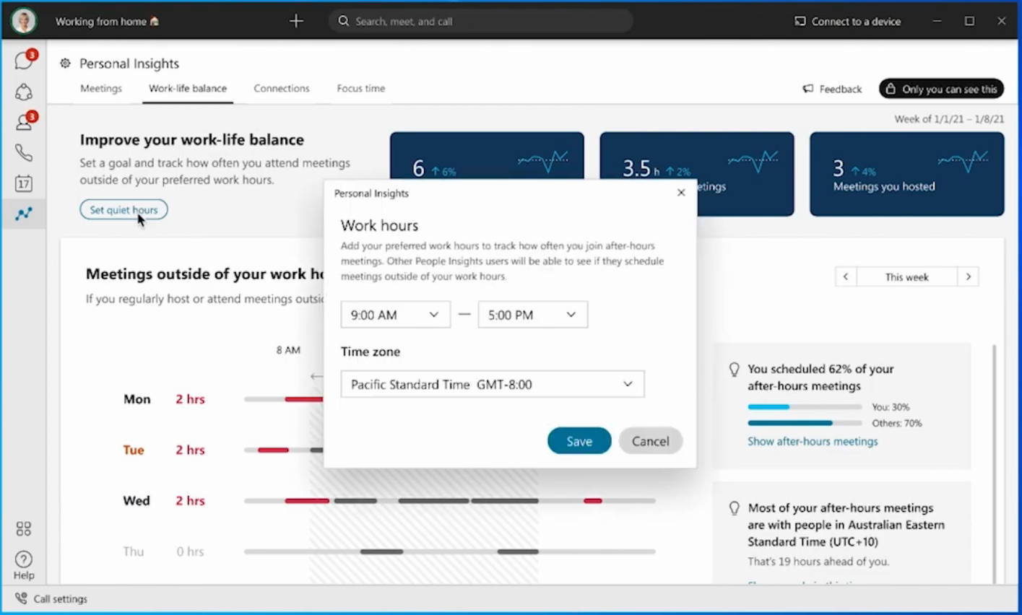Open the Calling phone icon
The height and width of the screenshot is (615, 1022).
(x=23, y=153)
